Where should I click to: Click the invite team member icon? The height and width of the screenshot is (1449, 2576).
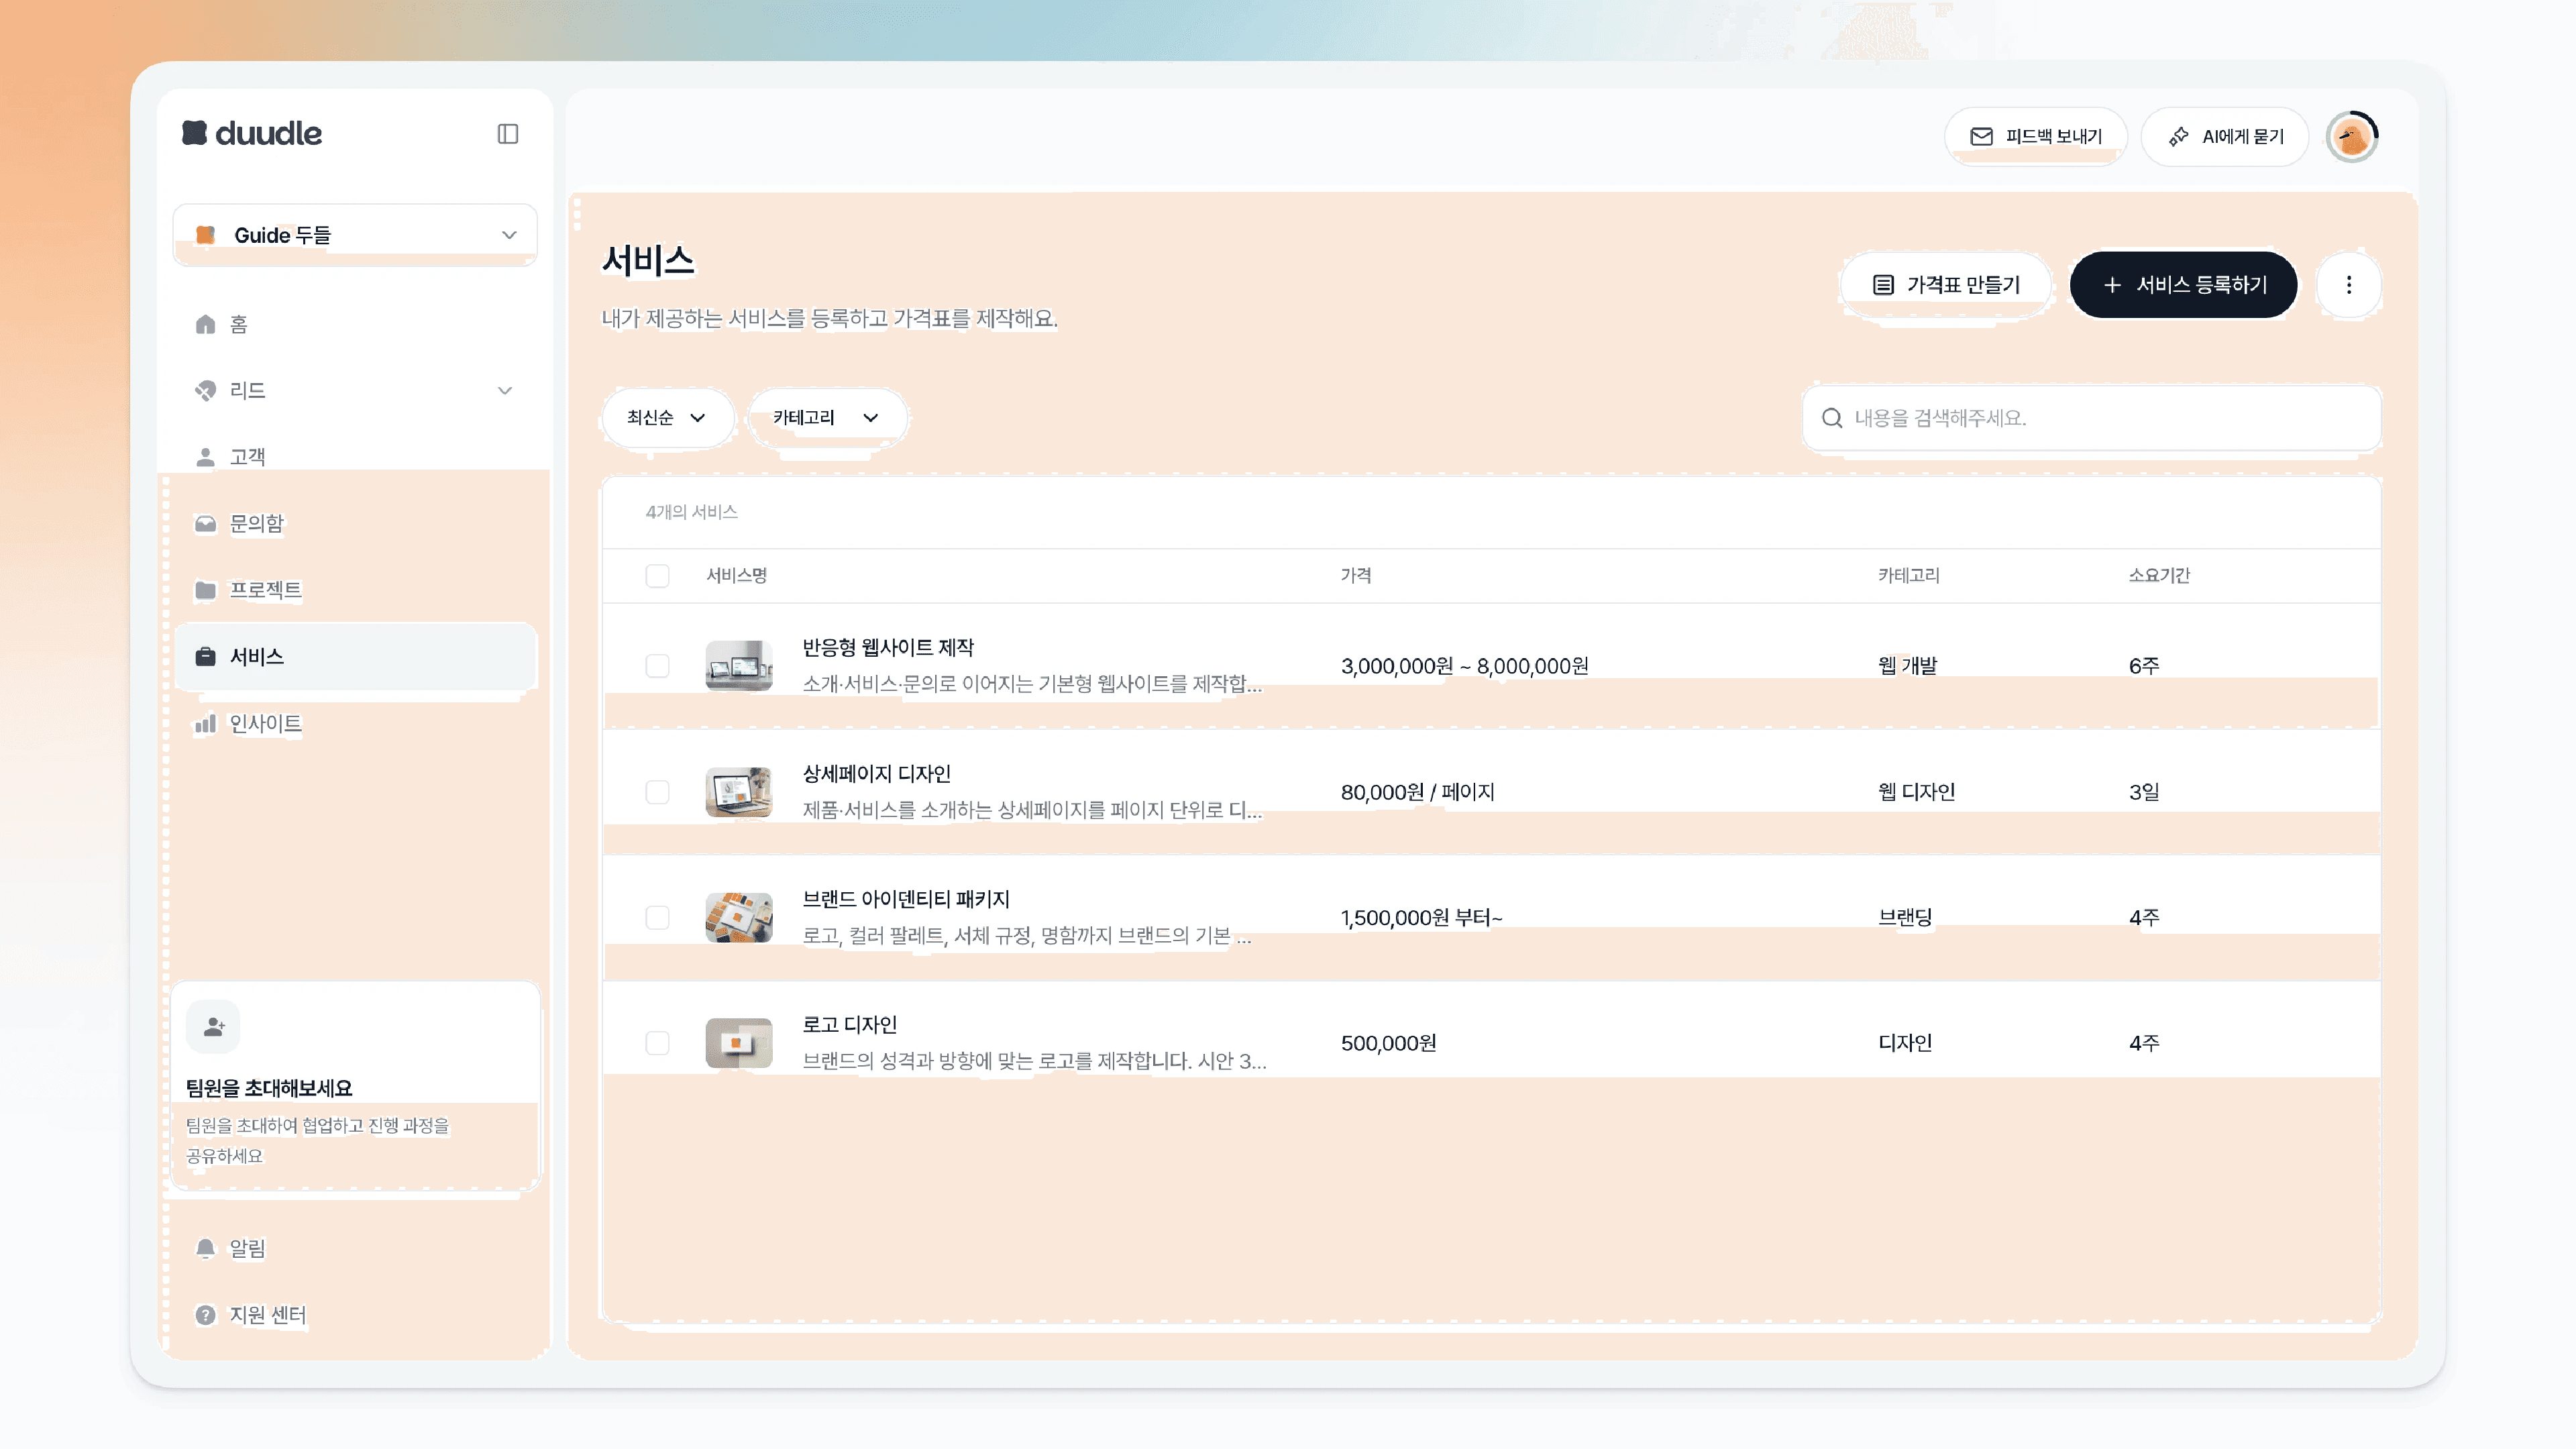pyautogui.click(x=213, y=1026)
